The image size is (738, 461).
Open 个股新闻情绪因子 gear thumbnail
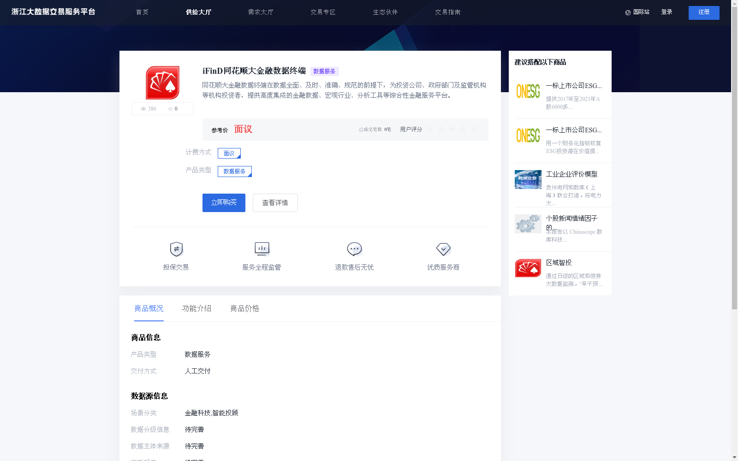[528, 224]
